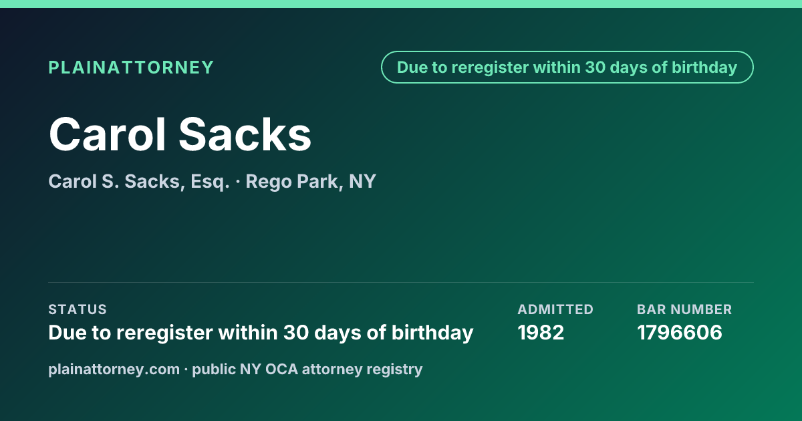Click the word Esq. in the subtitle
The image size is (802, 421).
210,181
